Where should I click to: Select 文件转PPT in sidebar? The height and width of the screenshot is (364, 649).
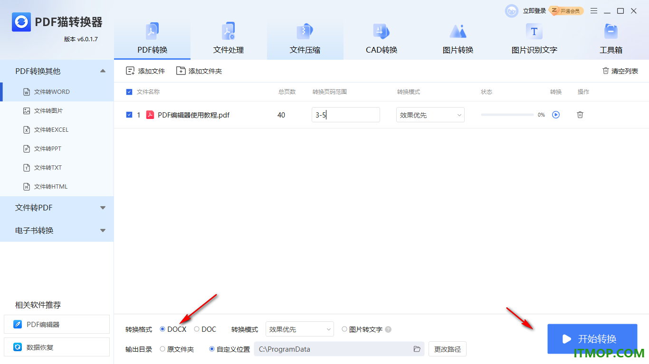pyautogui.click(x=57, y=149)
